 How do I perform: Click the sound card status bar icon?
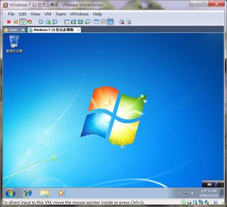[x=207, y=202]
